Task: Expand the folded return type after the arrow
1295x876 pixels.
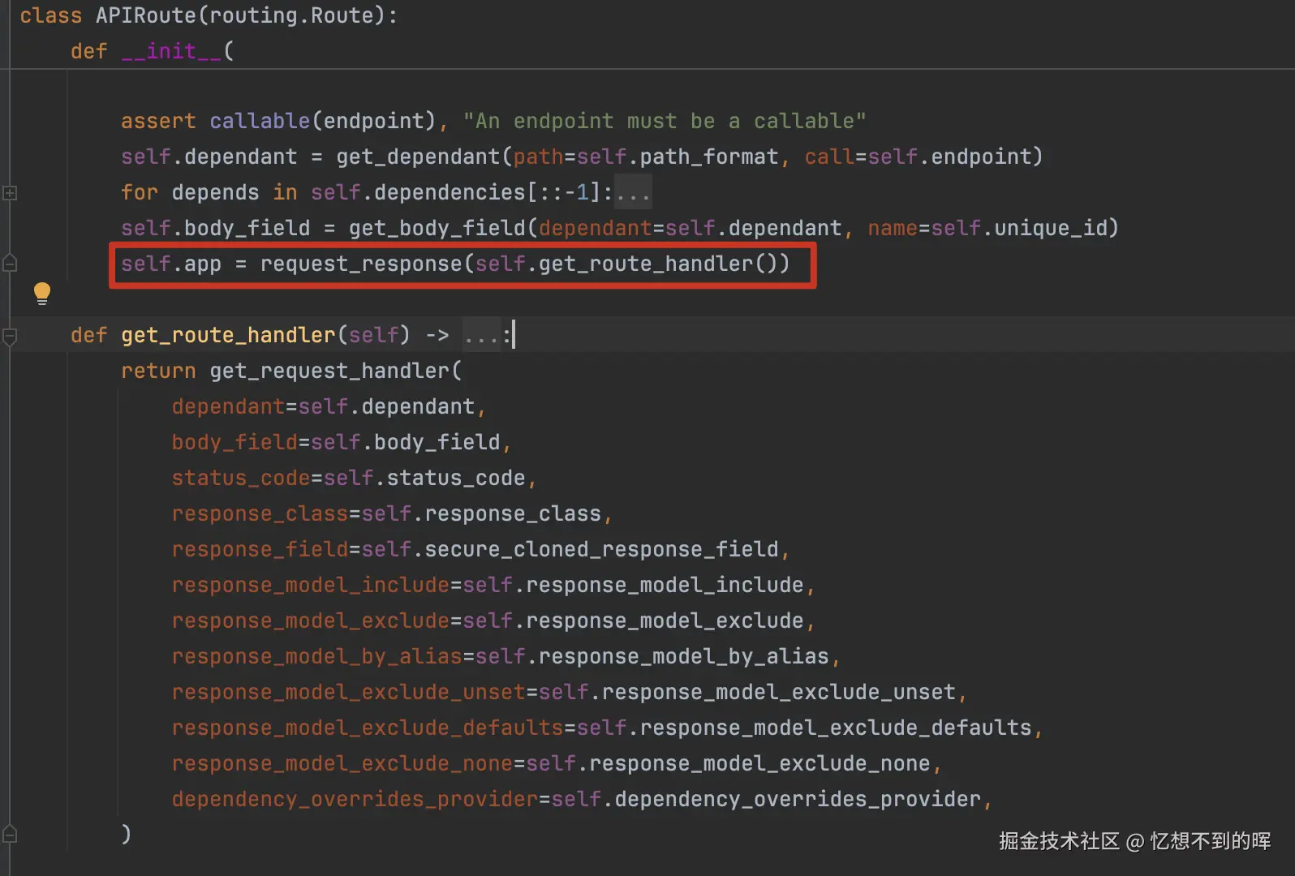Action: 482,336
